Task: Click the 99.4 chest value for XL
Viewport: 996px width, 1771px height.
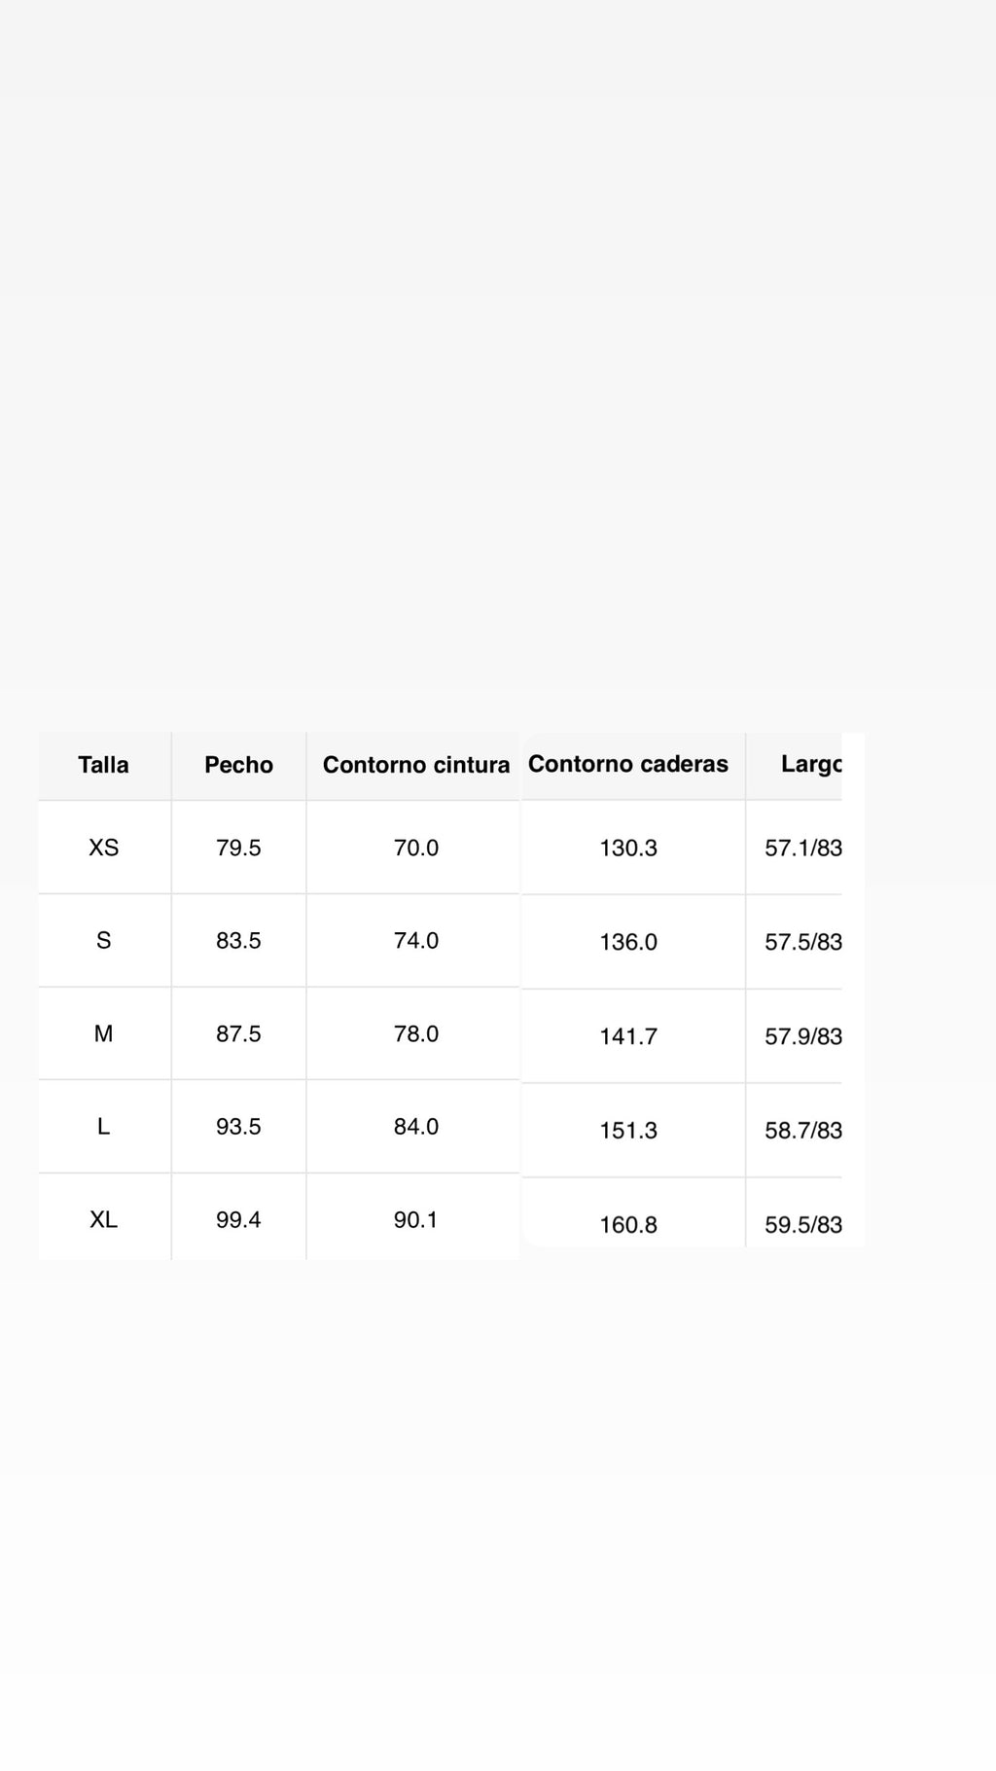Action: tap(238, 1219)
